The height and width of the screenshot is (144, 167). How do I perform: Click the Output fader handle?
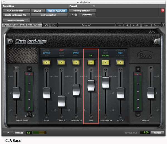click(x=151, y=93)
